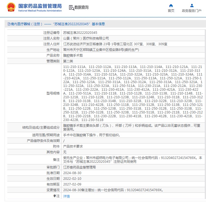Click the 产品名称 label
This screenshot has width=206, height=202.
click(53, 56)
